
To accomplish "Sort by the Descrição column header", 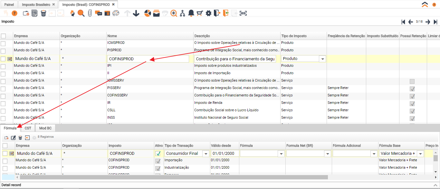I will pyautogui.click(x=237, y=36).
